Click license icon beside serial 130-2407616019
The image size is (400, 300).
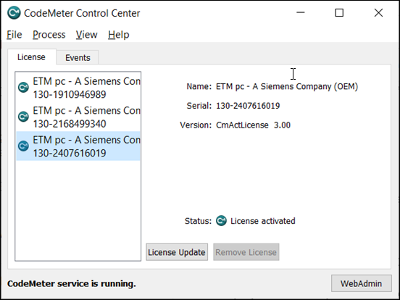(x=23, y=146)
